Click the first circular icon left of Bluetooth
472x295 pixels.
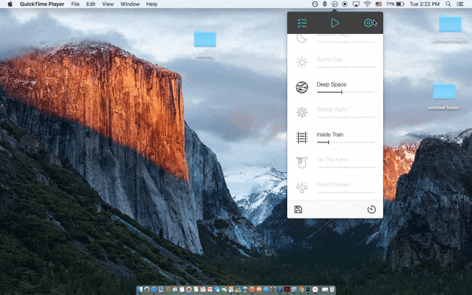tap(315, 4)
